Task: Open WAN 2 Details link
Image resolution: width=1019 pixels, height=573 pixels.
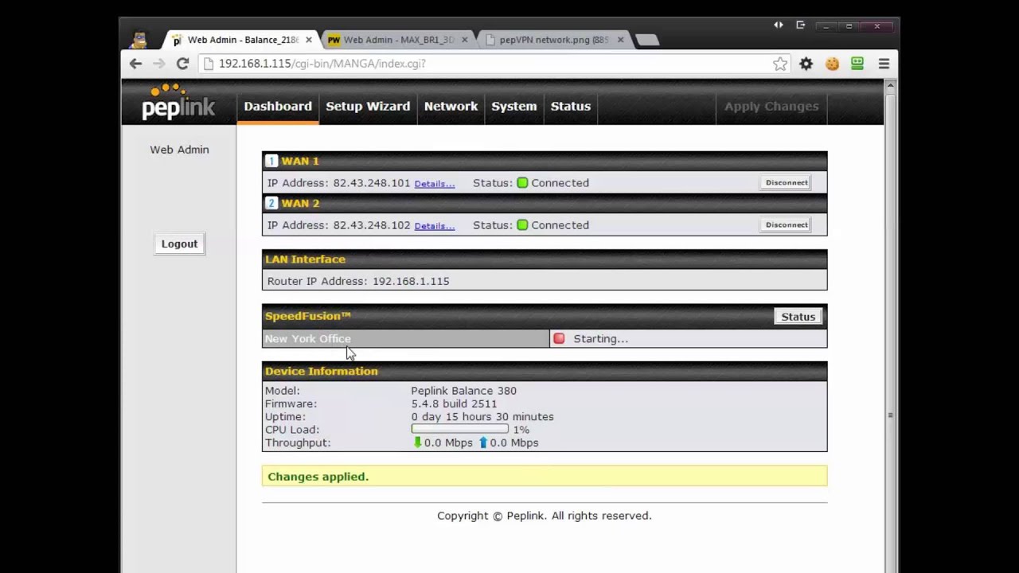Action: point(435,226)
